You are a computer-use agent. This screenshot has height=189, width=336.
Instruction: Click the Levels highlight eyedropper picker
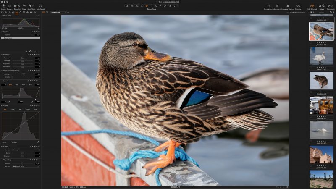pyautogui.click(x=32, y=102)
